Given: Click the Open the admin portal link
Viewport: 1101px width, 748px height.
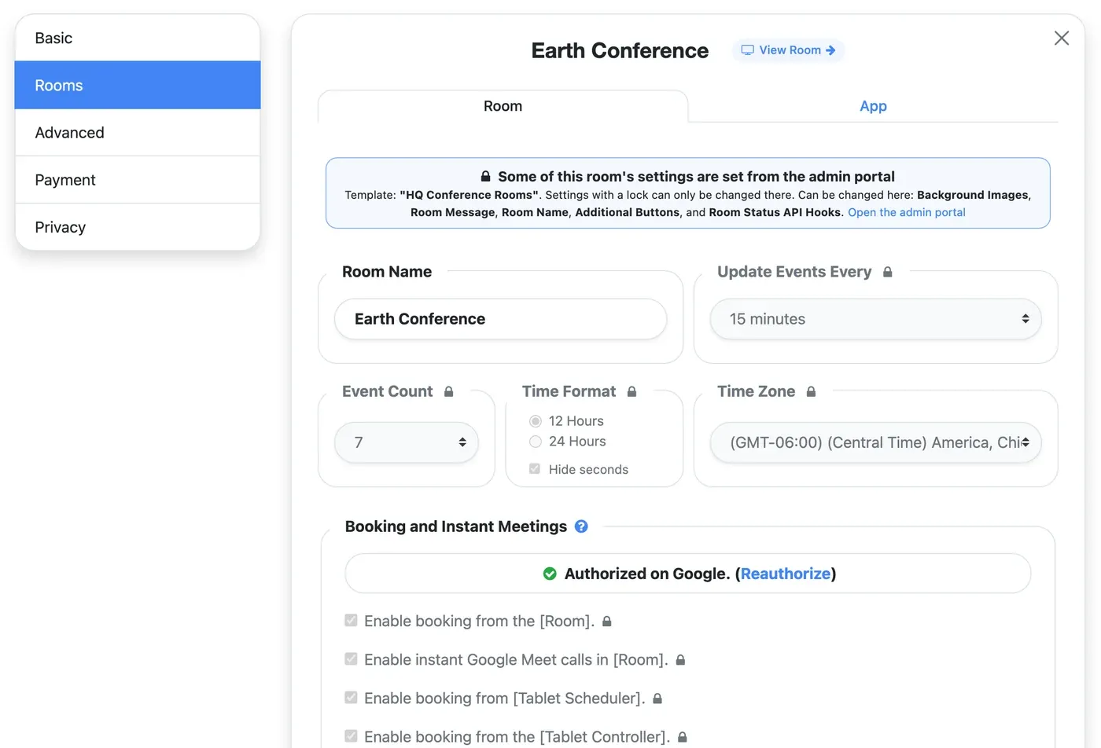Looking at the screenshot, I should pyautogui.click(x=907, y=212).
